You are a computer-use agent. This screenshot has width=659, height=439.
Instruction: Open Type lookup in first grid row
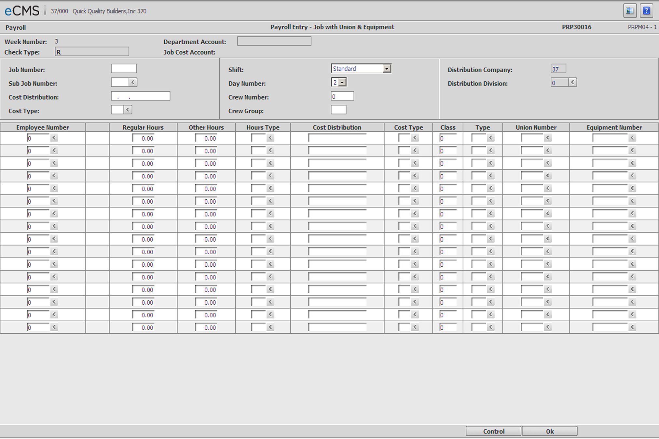tap(491, 138)
